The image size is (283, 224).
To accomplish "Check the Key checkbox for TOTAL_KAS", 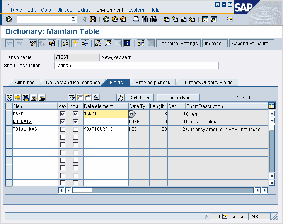I will (63, 130).
